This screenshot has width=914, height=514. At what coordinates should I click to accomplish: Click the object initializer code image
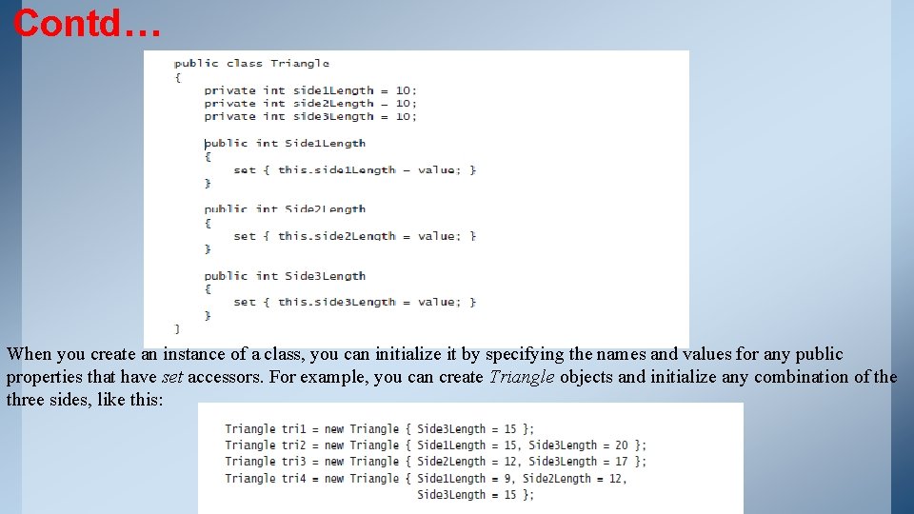click(x=470, y=459)
